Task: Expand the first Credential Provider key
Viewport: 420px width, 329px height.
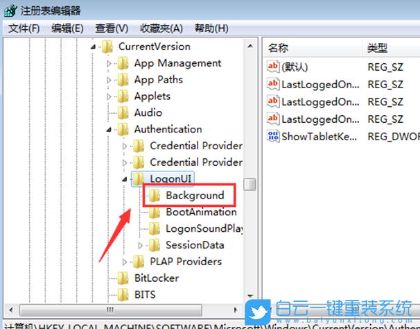Action: [125, 146]
